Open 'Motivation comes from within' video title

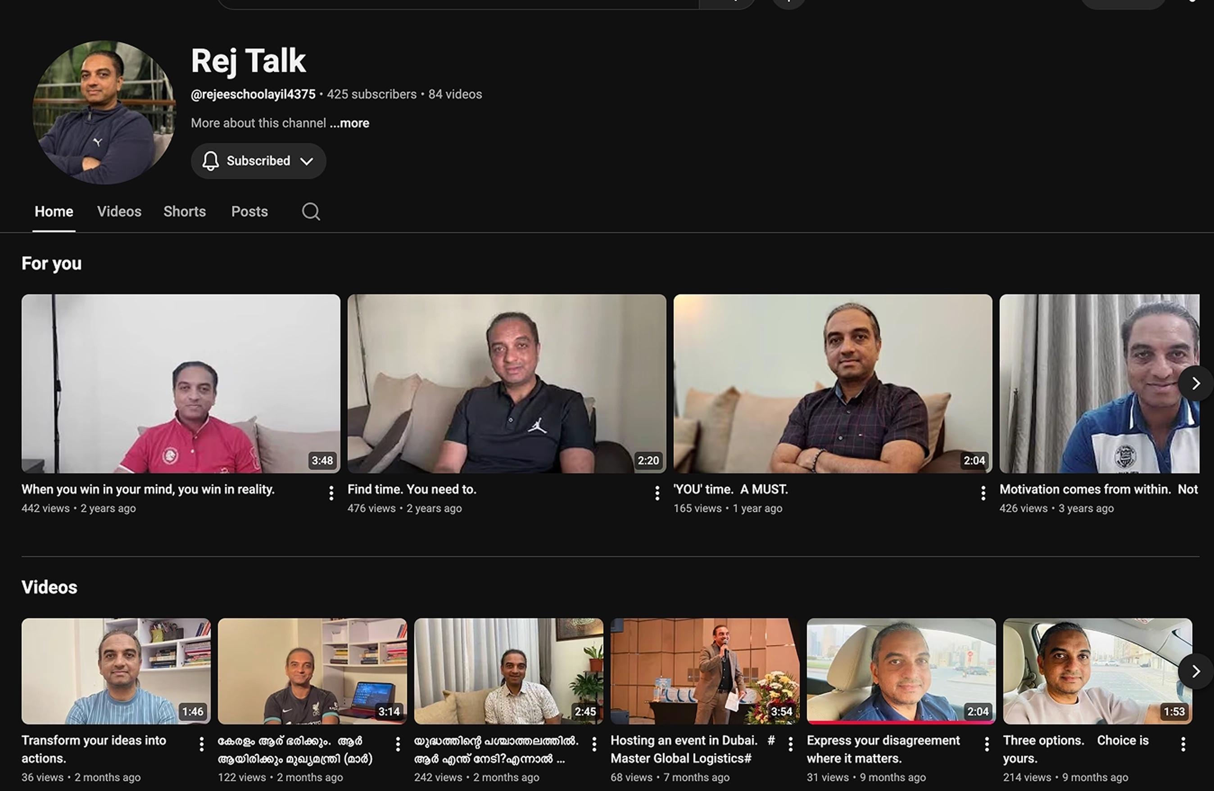(x=1099, y=489)
